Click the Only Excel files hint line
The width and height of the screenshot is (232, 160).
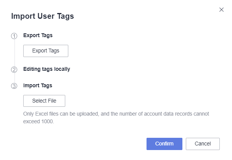point(116,114)
